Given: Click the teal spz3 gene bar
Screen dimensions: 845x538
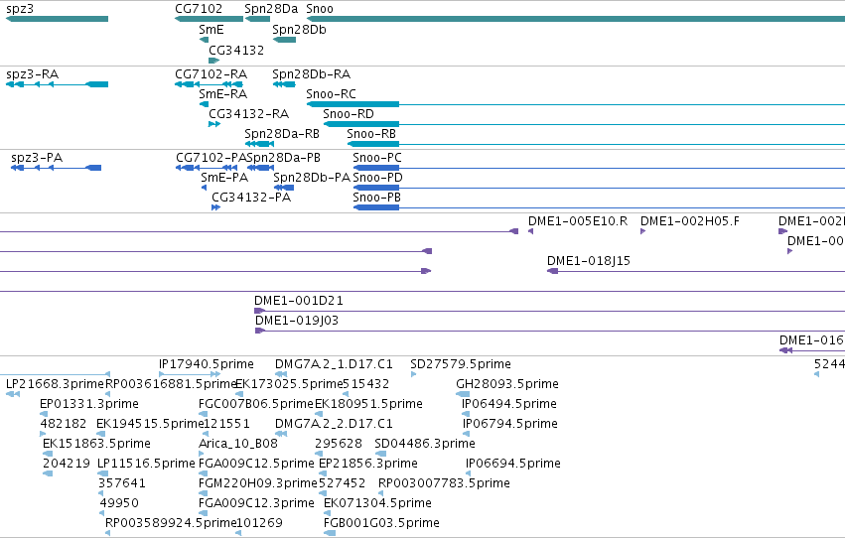Looking at the screenshot, I should point(58,19).
